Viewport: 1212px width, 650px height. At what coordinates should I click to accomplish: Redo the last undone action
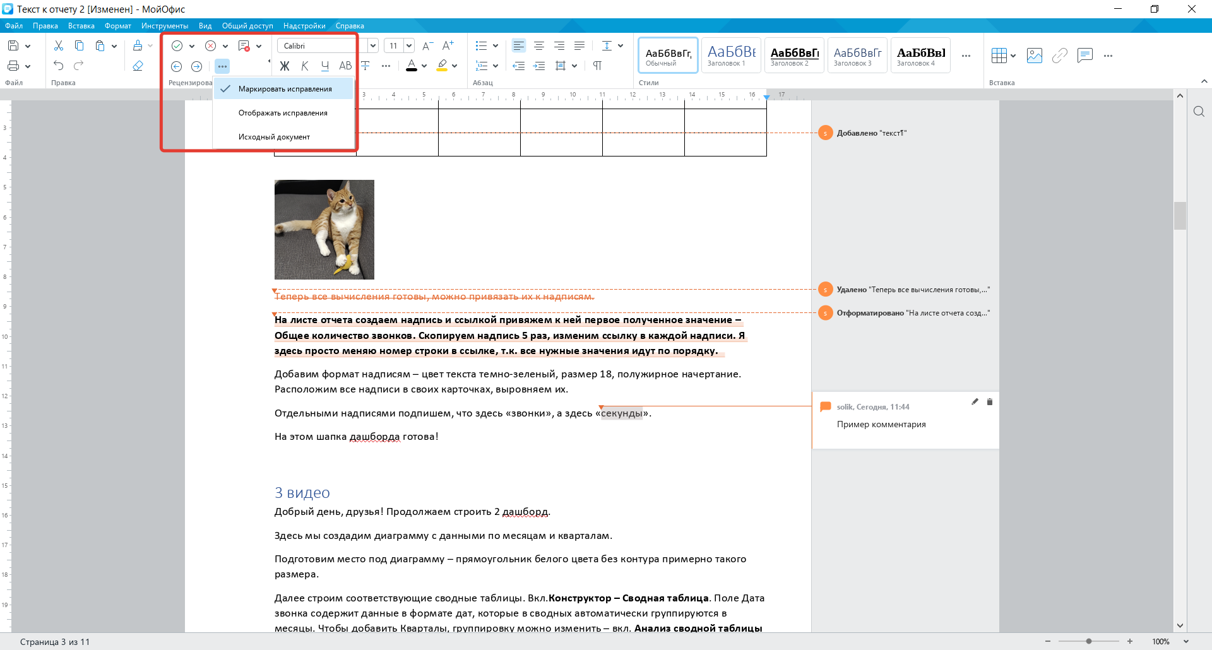pos(79,66)
